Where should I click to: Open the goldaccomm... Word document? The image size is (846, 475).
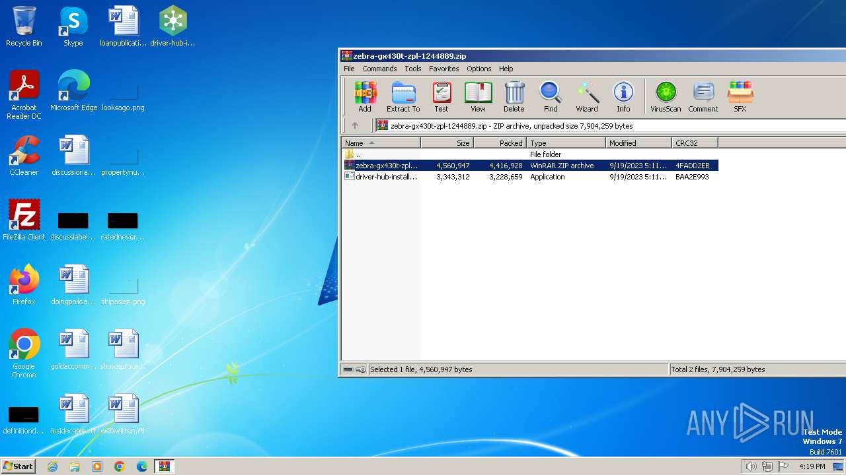[x=73, y=350]
